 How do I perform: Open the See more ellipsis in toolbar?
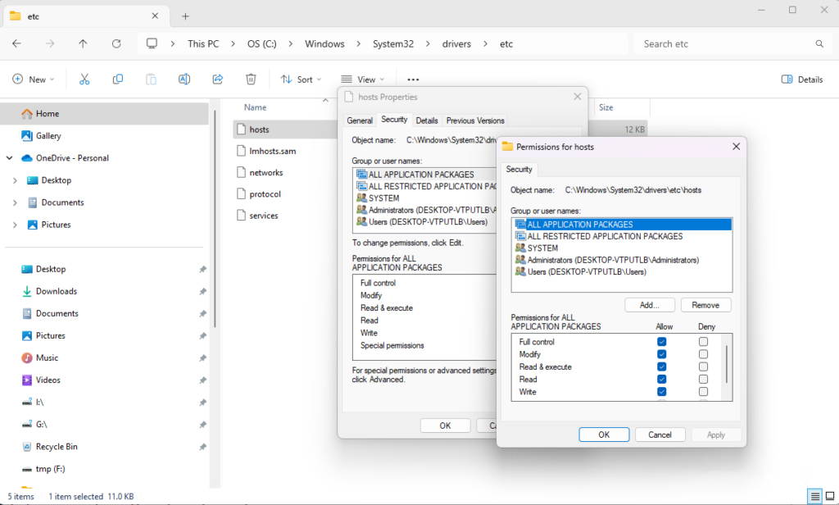(412, 79)
